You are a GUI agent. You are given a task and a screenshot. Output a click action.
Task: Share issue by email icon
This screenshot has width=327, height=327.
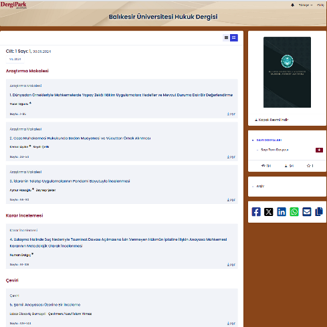pyautogui.click(x=307, y=212)
